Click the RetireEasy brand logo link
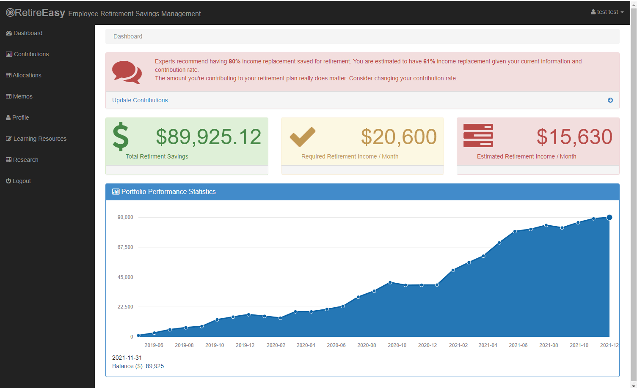This screenshot has width=637, height=388. click(36, 13)
